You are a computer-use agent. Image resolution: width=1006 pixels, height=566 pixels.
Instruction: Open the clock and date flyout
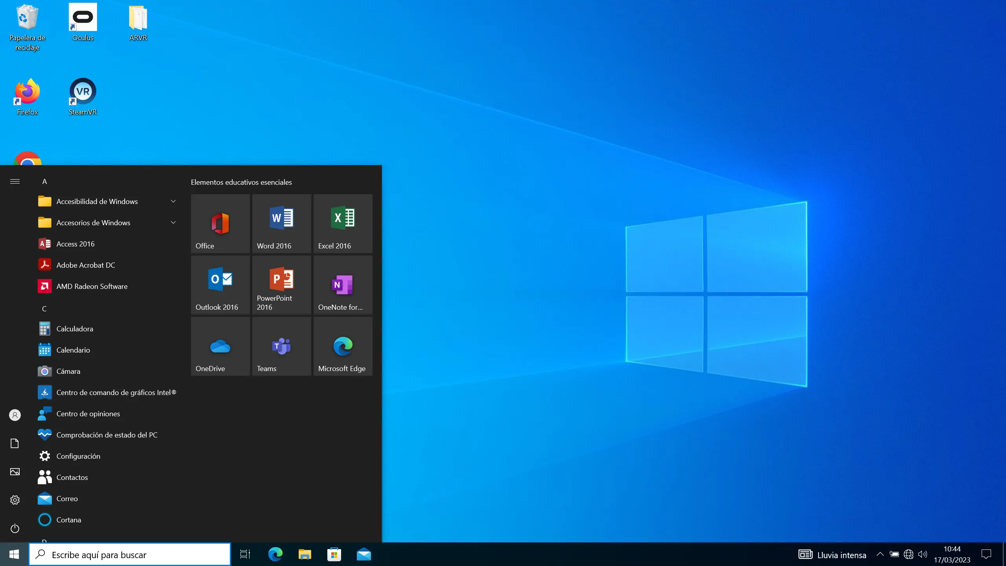pos(952,555)
